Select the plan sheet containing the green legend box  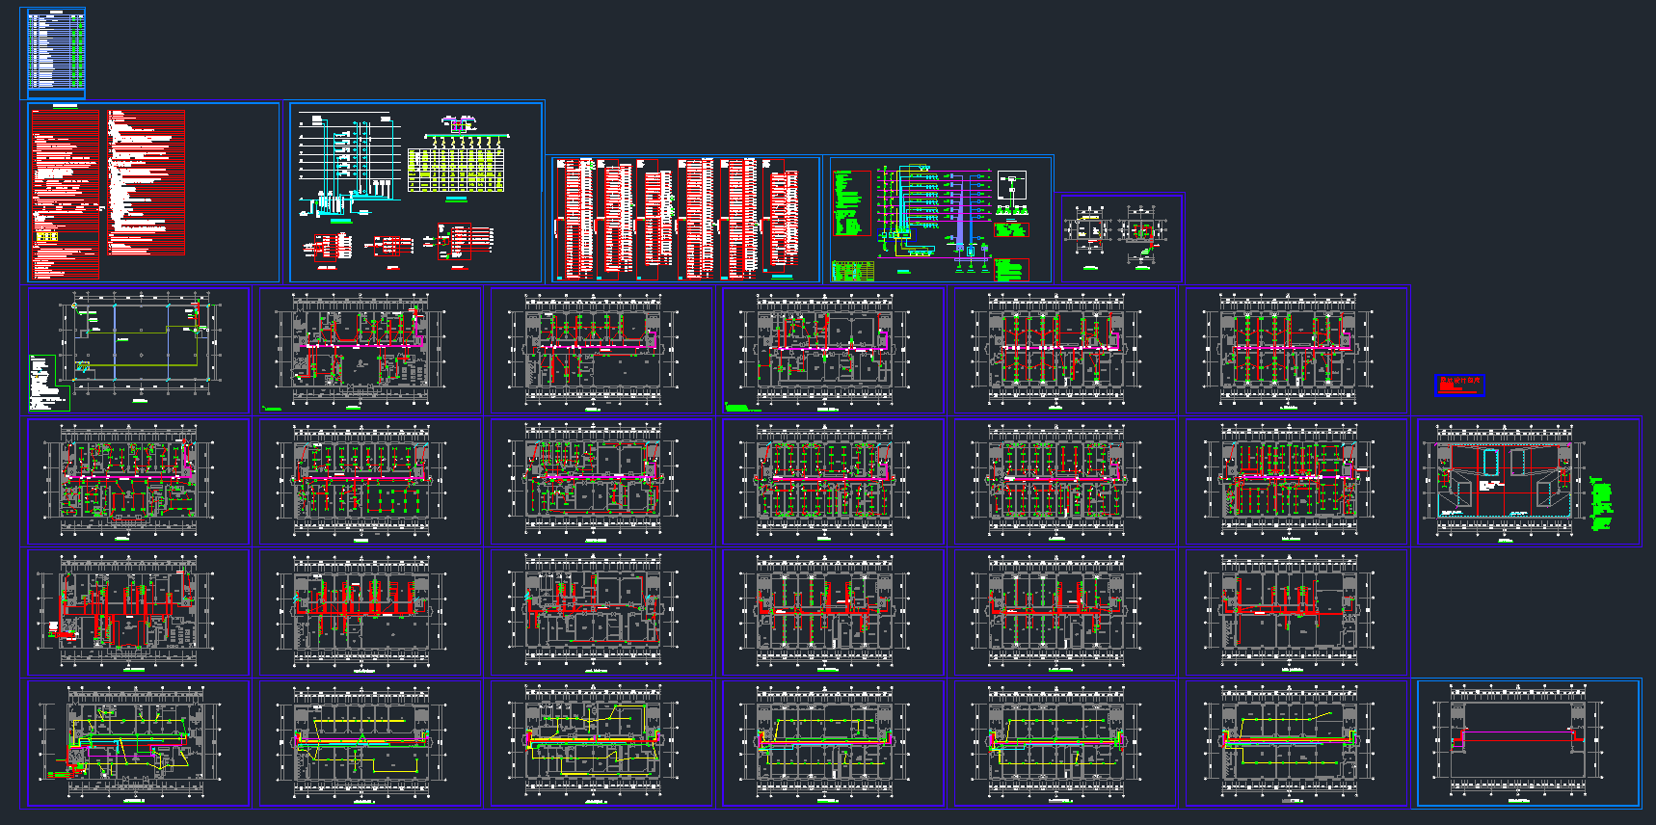(138, 351)
